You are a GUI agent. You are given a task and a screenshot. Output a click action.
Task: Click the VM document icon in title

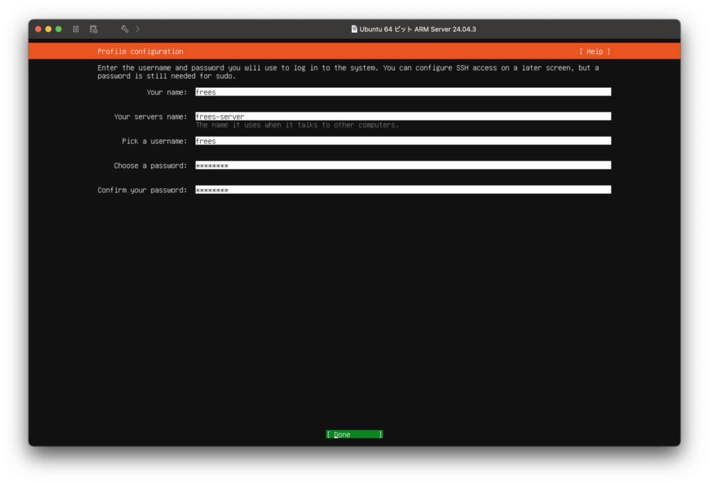354,29
